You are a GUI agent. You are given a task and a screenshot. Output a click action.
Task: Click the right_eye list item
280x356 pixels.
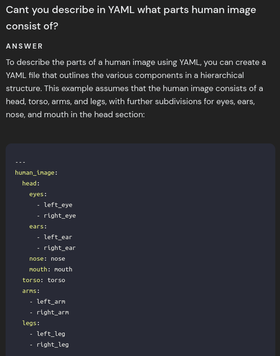point(56,216)
